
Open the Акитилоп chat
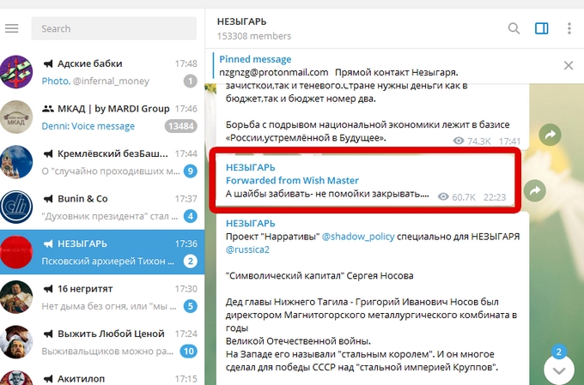pyautogui.click(x=102, y=375)
